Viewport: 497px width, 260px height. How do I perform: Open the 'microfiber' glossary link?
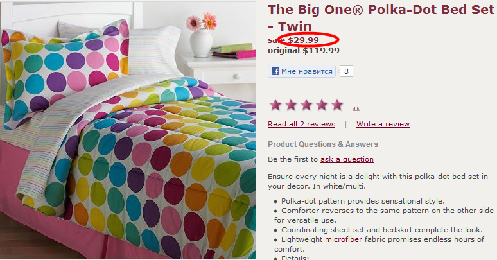[x=344, y=239]
